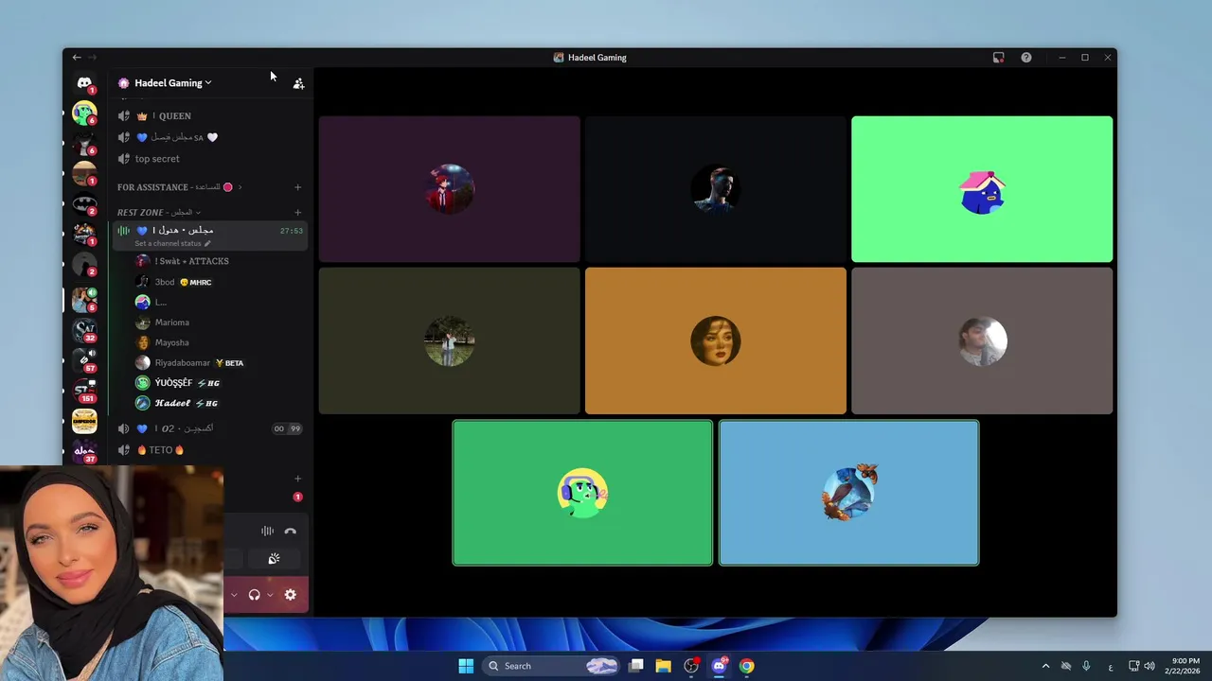
Task: Open the server icon with badge 37
Action: point(84,451)
